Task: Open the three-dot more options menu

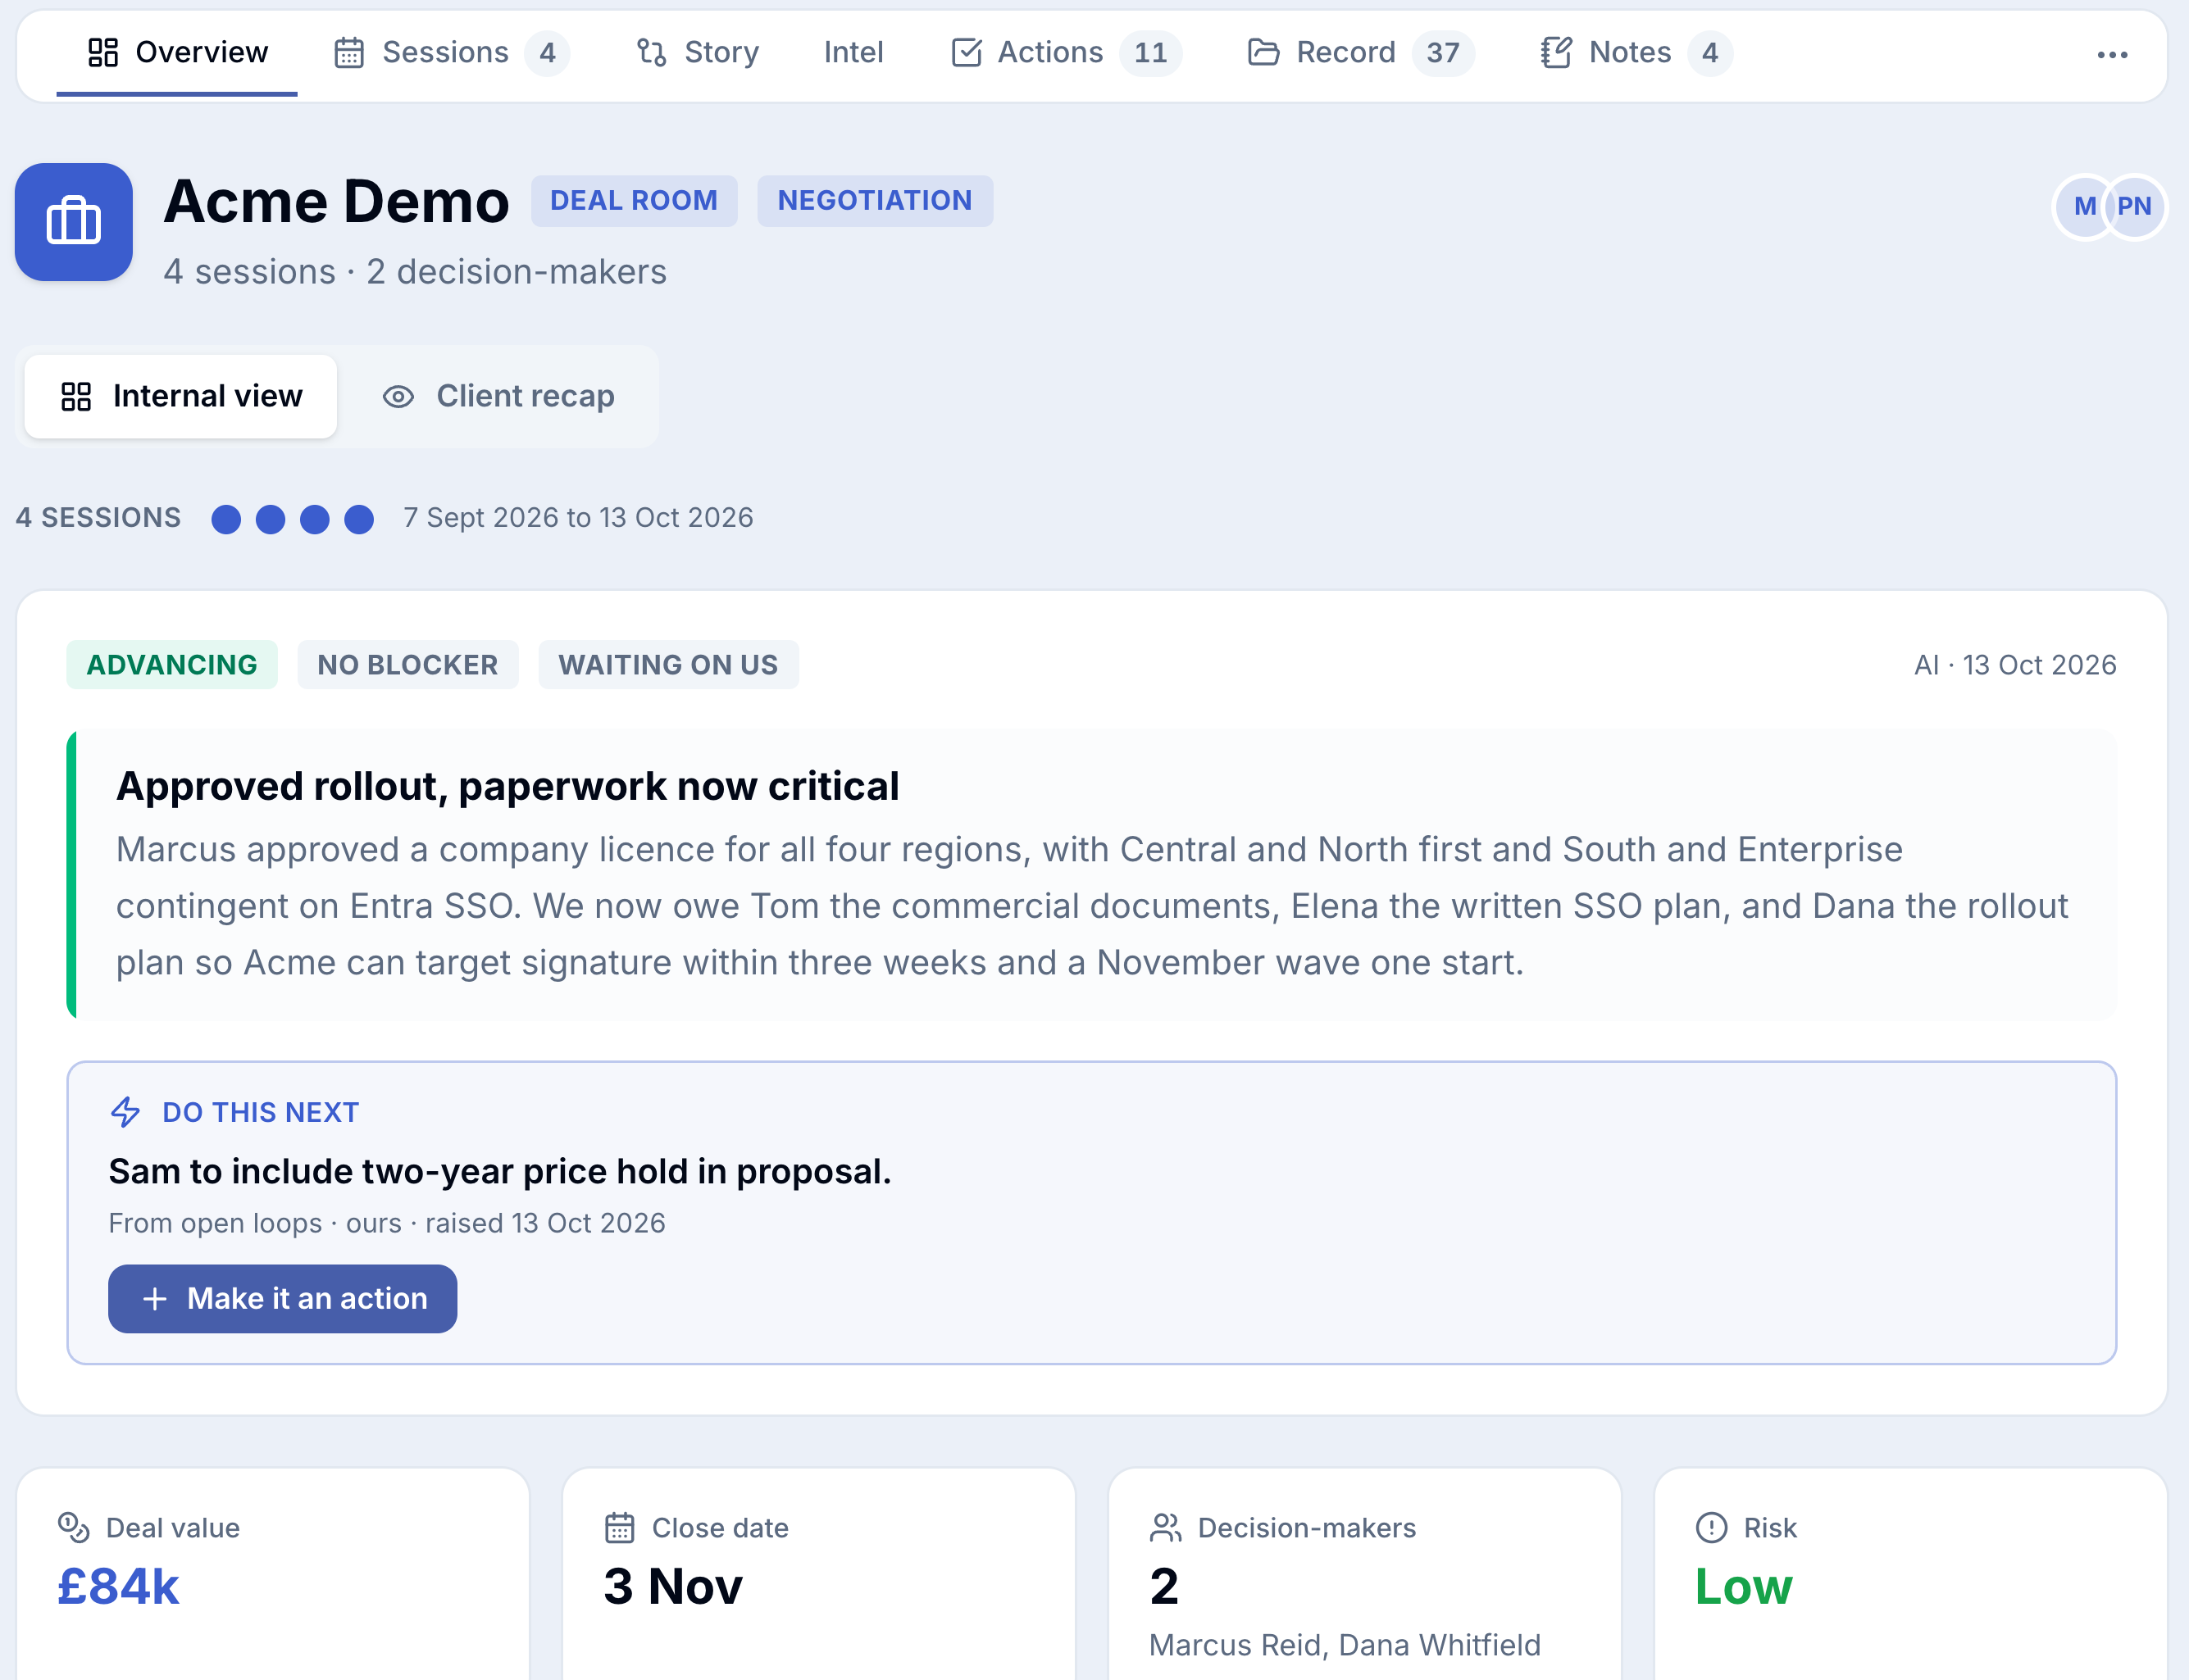Action: 2112,54
